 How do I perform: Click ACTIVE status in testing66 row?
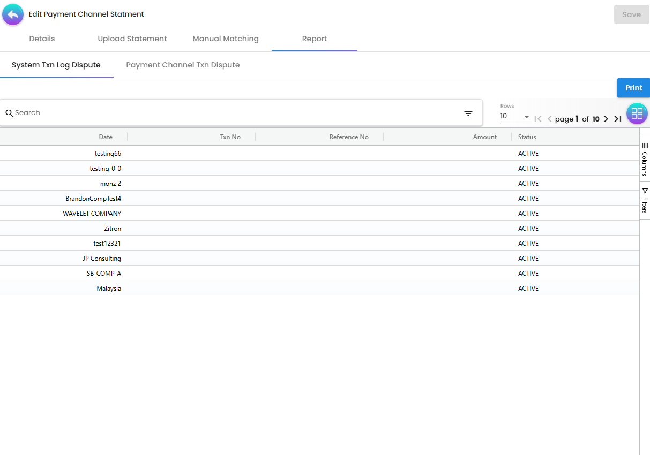click(528, 154)
